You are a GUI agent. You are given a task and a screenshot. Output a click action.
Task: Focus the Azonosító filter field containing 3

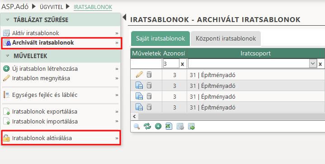click(171, 64)
